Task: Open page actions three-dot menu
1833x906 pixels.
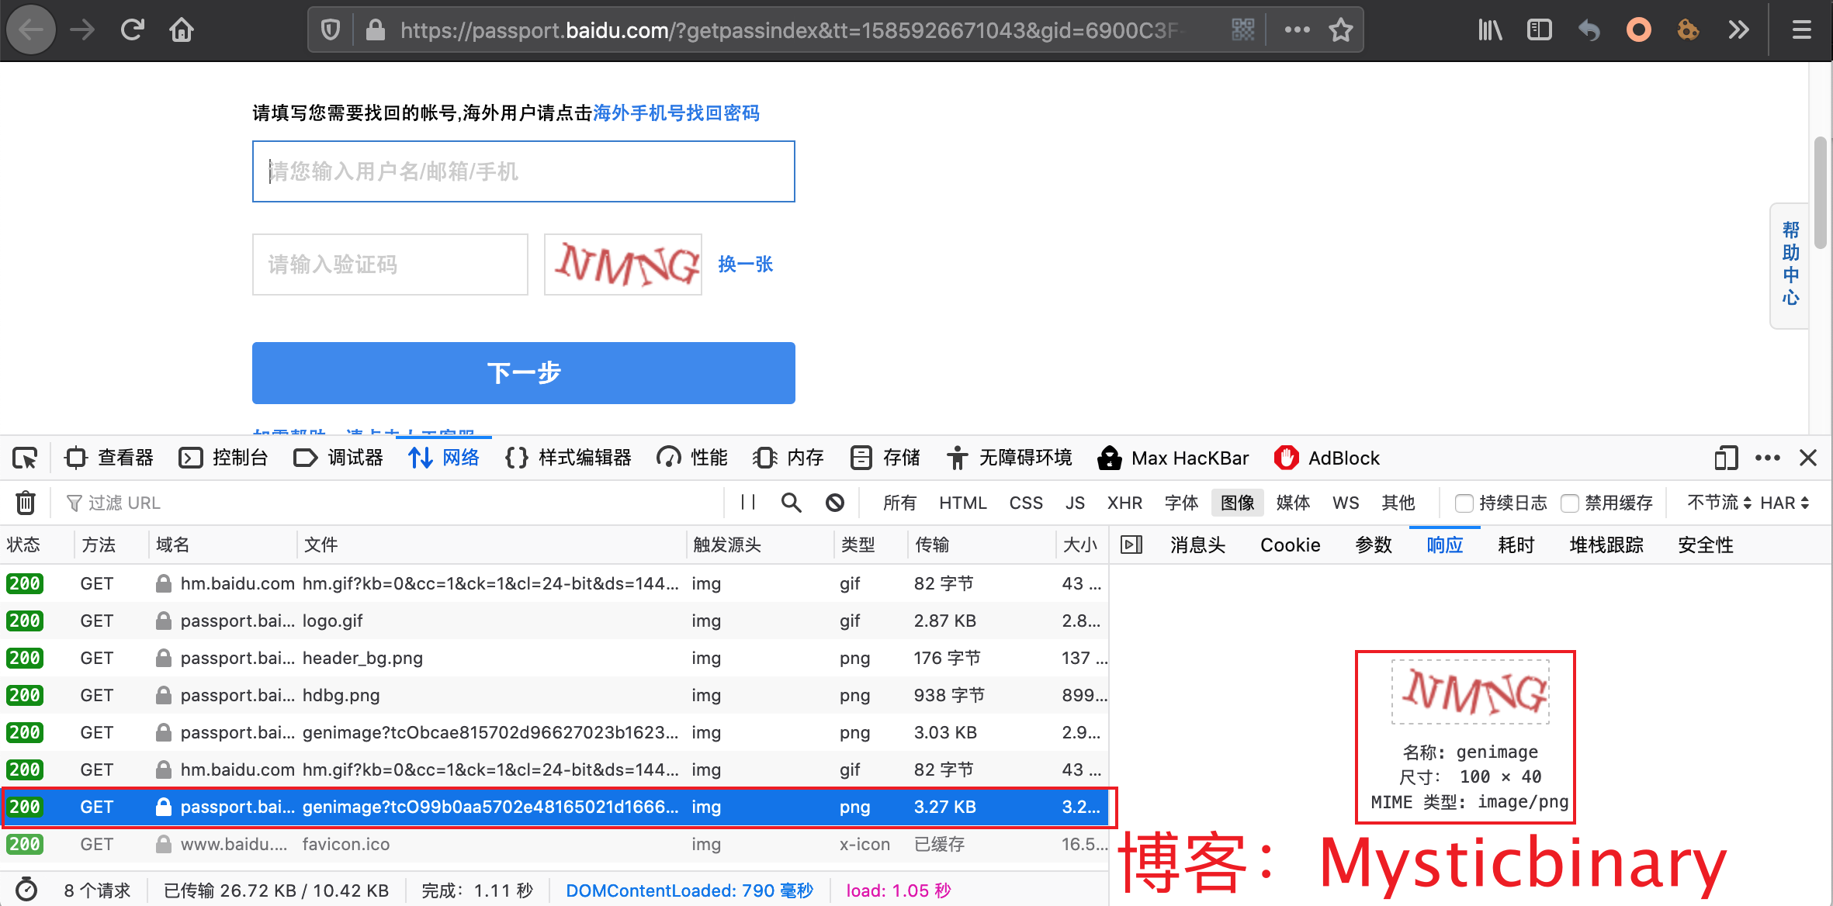Action: [x=1297, y=30]
